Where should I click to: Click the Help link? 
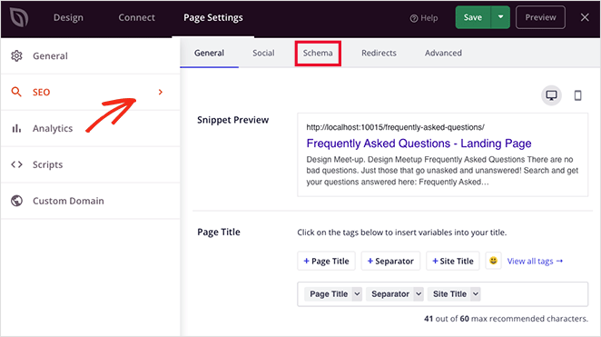pyautogui.click(x=424, y=18)
